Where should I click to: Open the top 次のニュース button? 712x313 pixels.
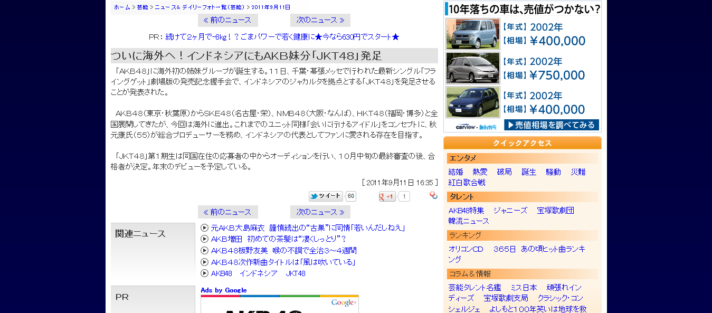pyautogui.click(x=320, y=20)
